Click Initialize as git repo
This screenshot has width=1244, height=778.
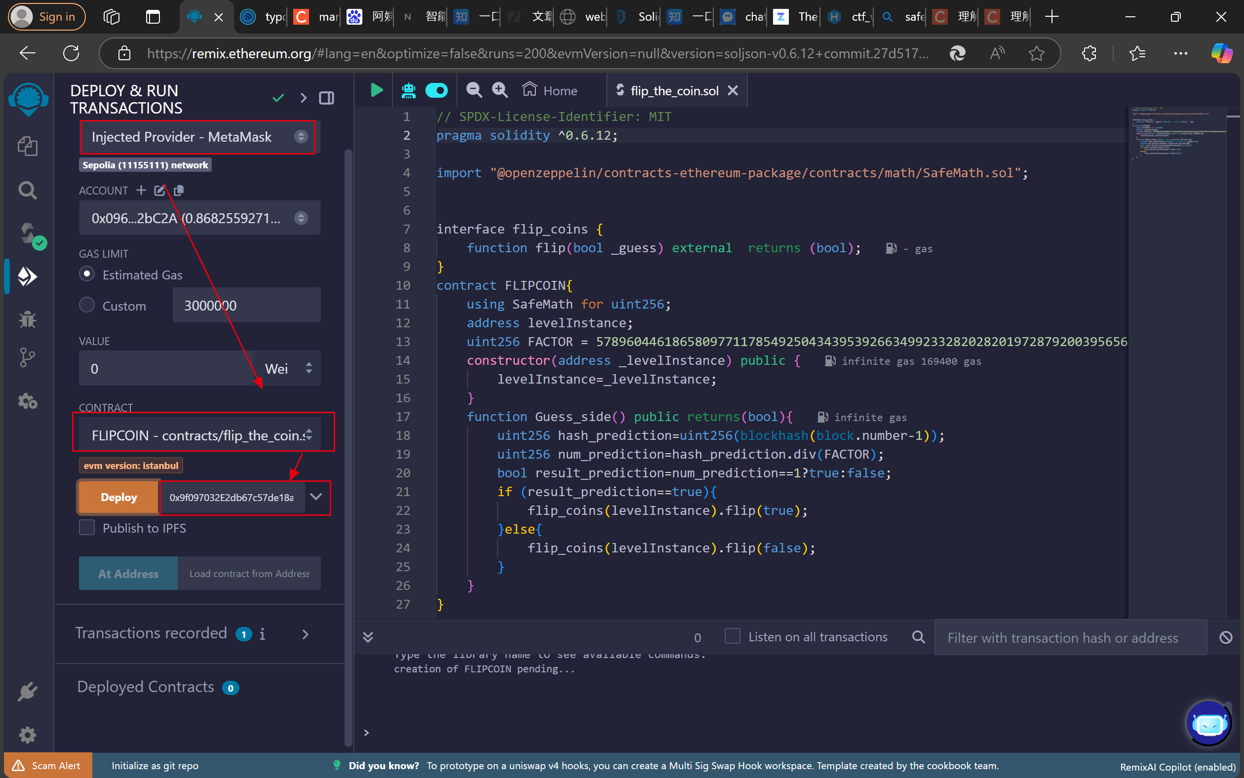[x=155, y=766]
